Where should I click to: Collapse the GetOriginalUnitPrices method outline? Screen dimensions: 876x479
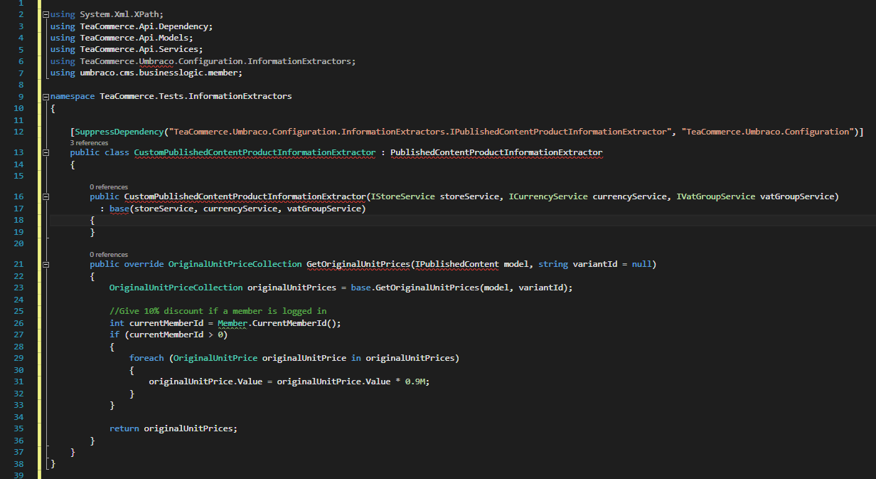[46, 265]
